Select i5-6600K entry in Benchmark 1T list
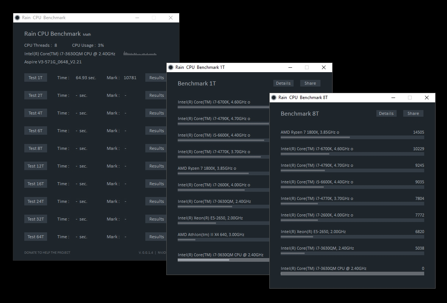Screen dimensions: 447x303 (223, 138)
